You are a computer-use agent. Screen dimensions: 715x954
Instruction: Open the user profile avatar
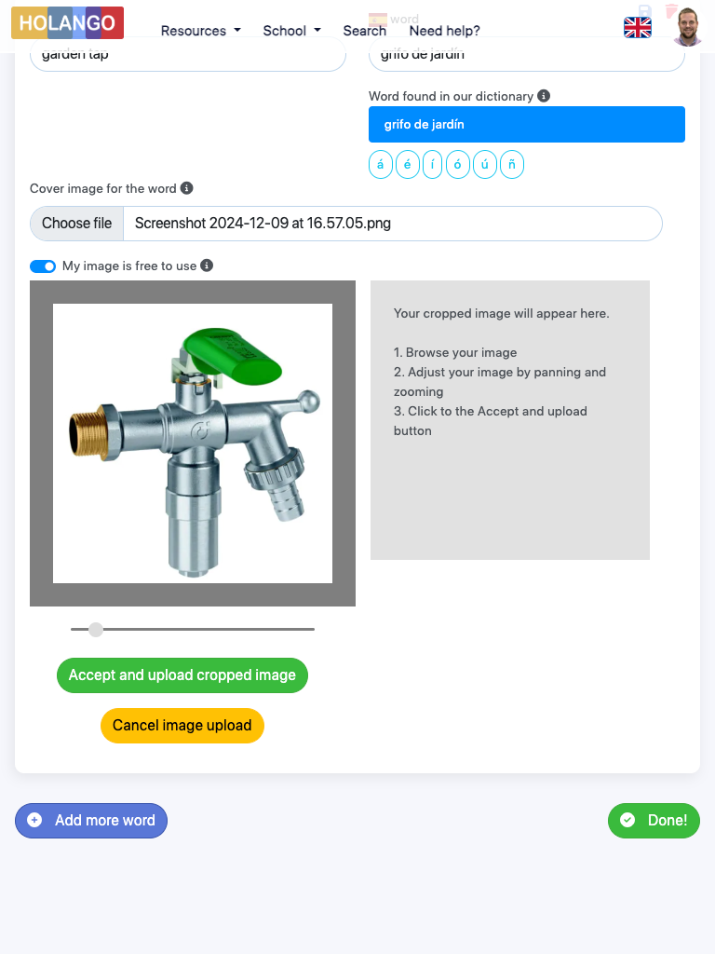coord(688,27)
